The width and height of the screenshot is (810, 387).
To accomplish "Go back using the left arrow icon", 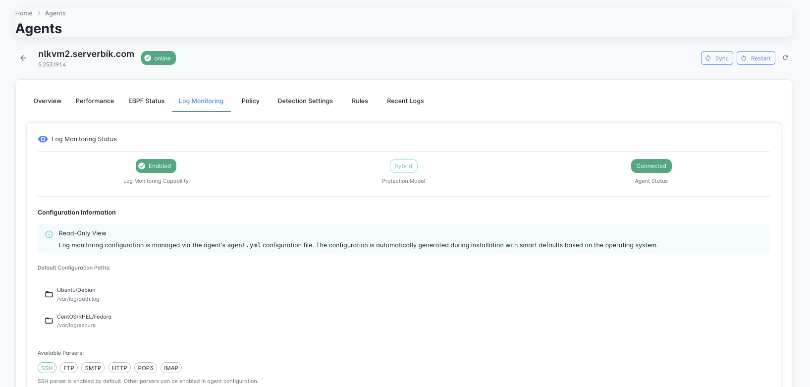I will point(23,58).
